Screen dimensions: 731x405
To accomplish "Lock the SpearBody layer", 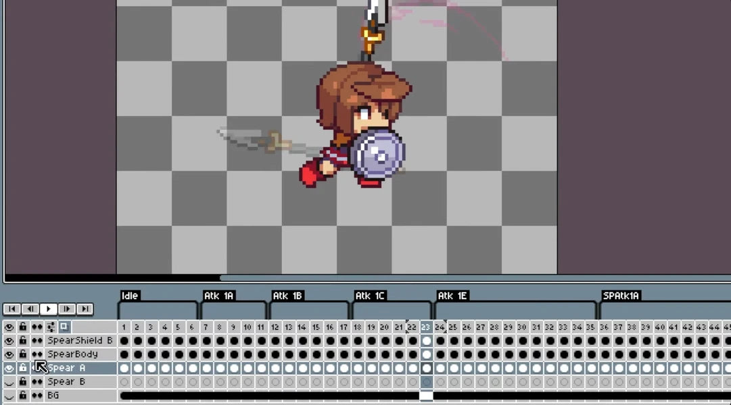I will point(23,354).
